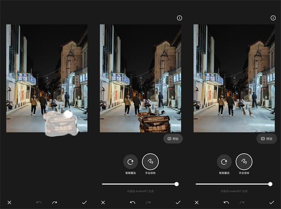The image size is (281, 209).
Task: Choose 手动涂抹 brush in the right screen
Action: pyautogui.click(x=244, y=162)
